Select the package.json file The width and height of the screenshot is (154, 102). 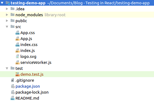pyautogui.click(x=28, y=86)
